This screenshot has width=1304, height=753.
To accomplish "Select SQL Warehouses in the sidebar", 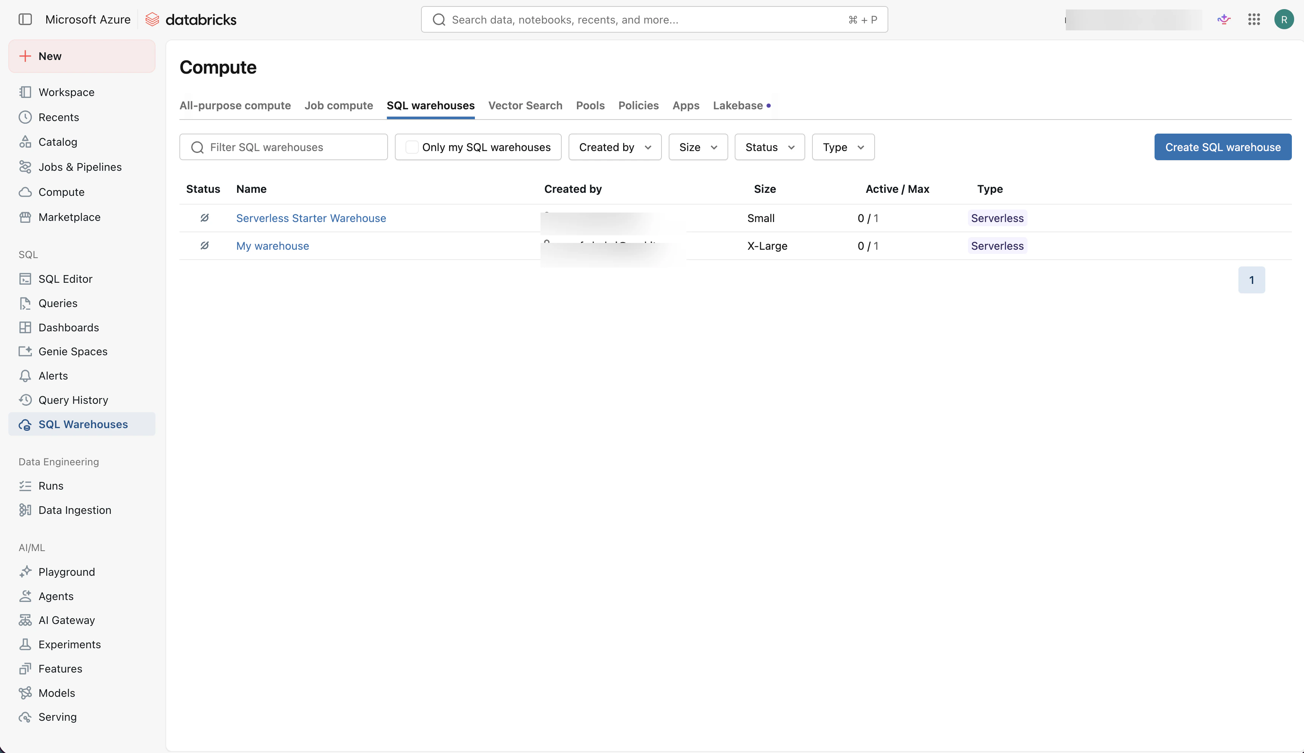I will (82, 424).
